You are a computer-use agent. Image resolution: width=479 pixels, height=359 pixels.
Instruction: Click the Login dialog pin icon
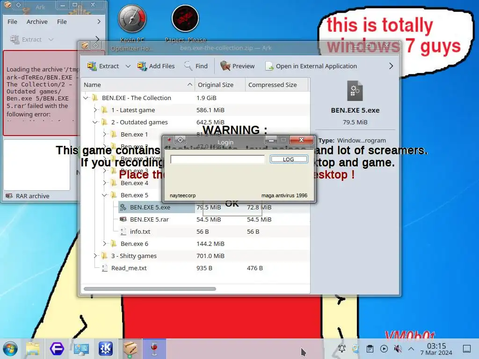180,140
